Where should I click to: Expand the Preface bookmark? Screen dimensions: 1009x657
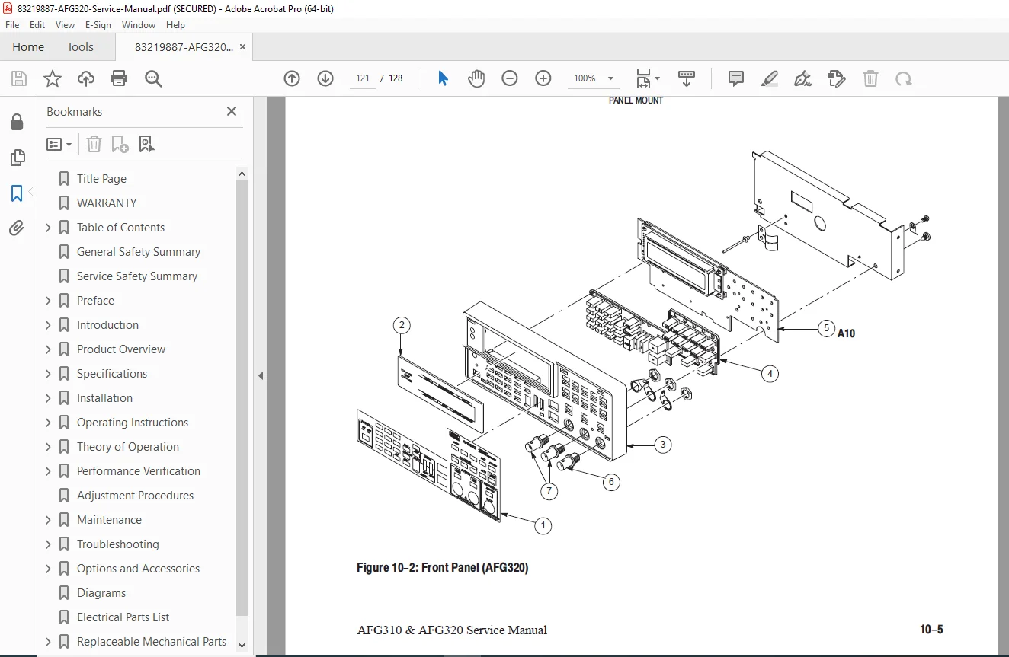[48, 301]
